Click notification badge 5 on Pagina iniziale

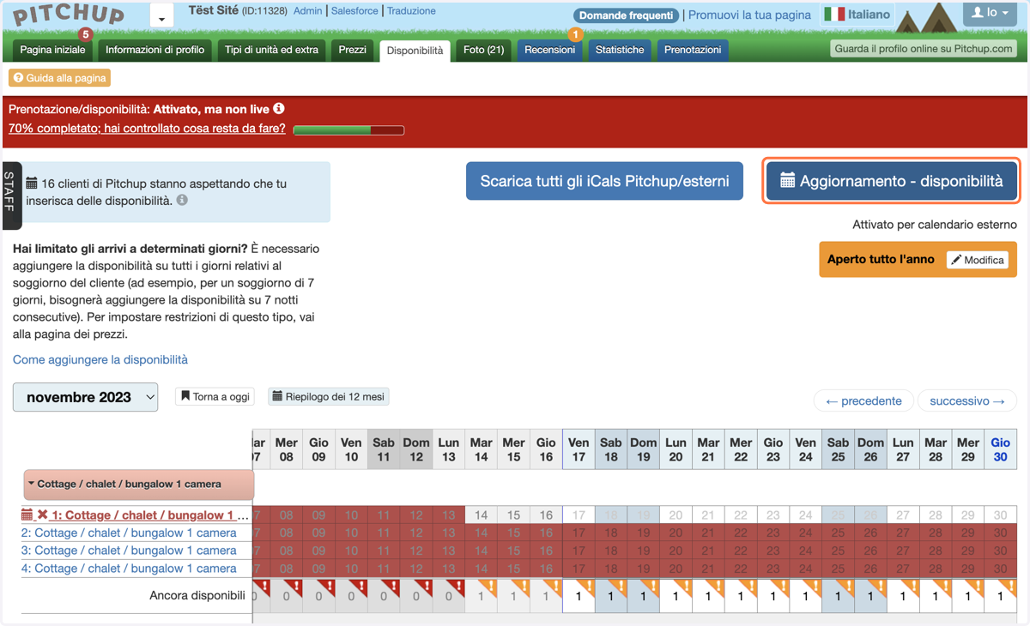pyautogui.click(x=84, y=34)
